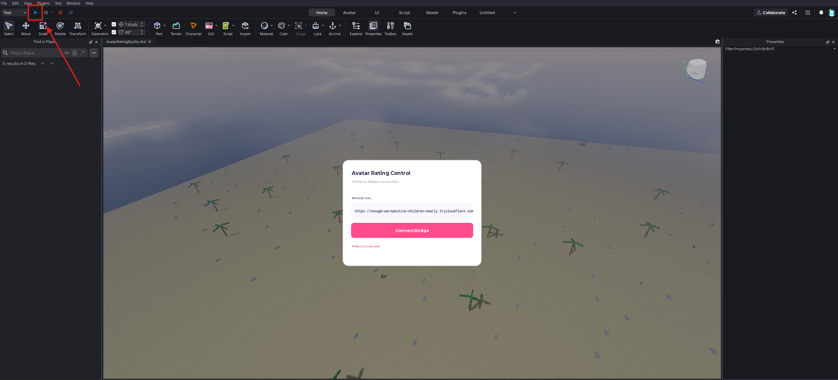Viewport: 838px width, 380px height.
Task: Toggle whole word matching in Find in Place
Action: click(74, 53)
